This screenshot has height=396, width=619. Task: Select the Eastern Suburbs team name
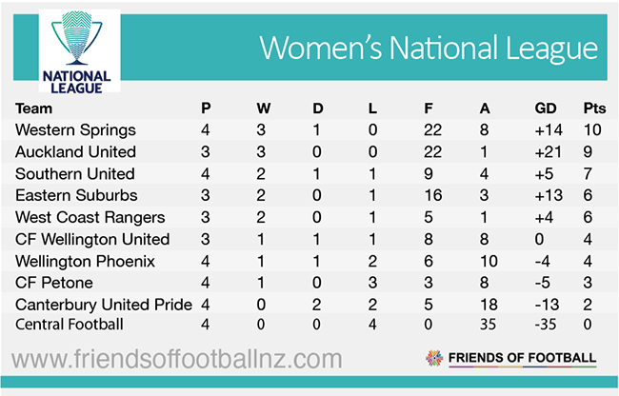point(77,195)
